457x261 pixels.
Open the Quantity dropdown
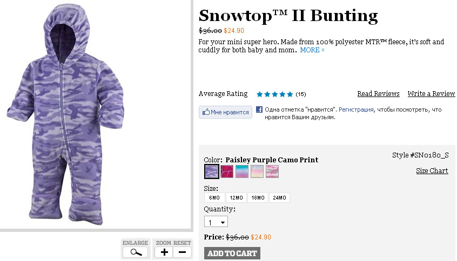pyautogui.click(x=216, y=222)
